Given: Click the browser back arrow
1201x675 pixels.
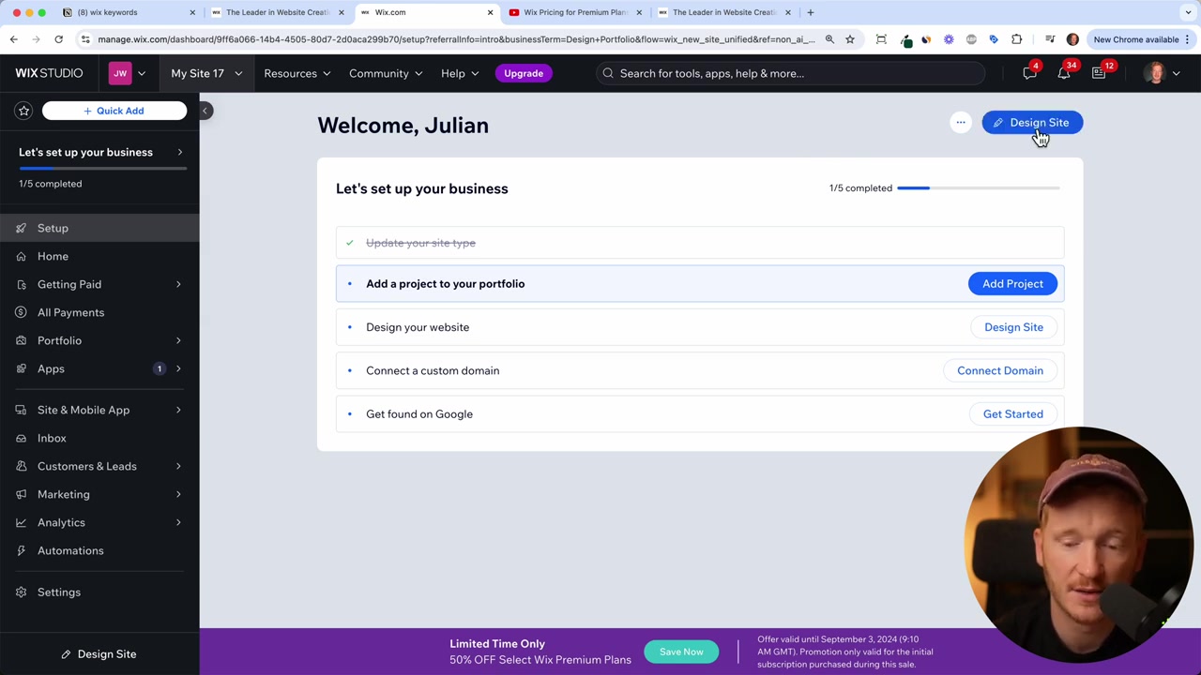Looking at the screenshot, I should (x=14, y=39).
